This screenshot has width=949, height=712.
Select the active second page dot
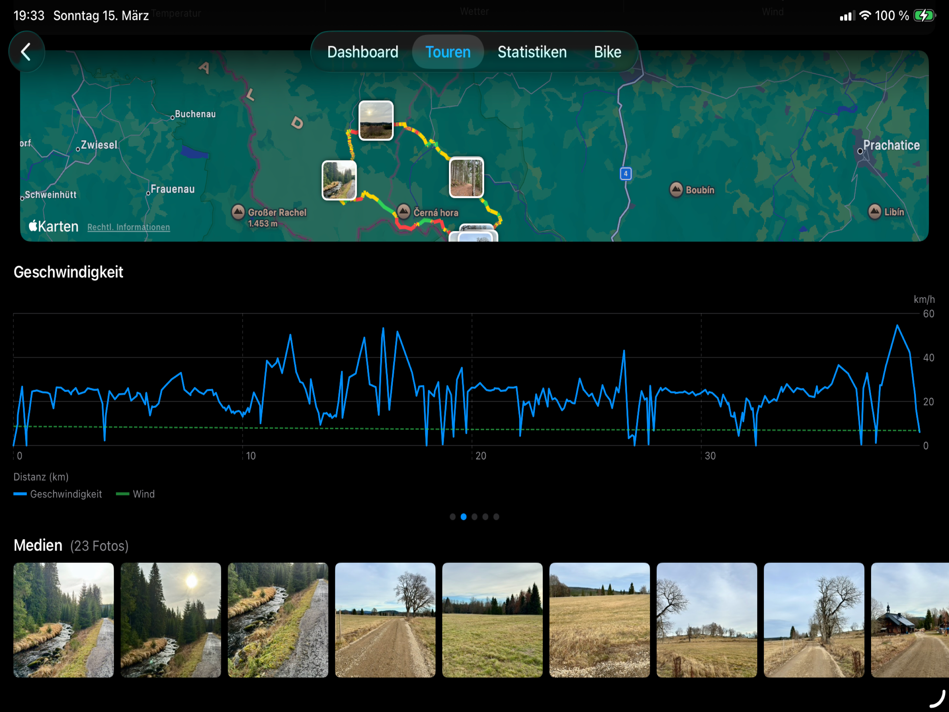click(463, 517)
